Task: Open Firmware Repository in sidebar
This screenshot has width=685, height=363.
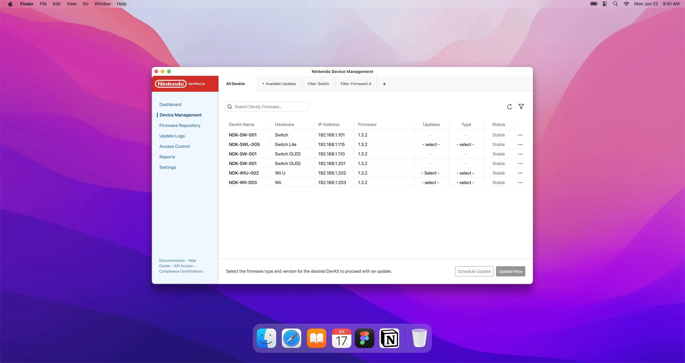Action: (x=180, y=125)
